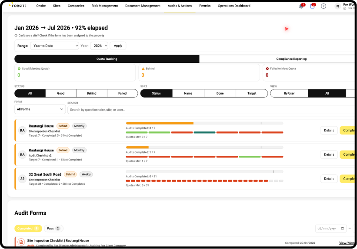Open the Document Management menu

click(x=143, y=6)
